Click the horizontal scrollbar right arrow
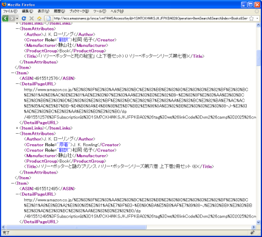262x237 pixels. (254, 227)
